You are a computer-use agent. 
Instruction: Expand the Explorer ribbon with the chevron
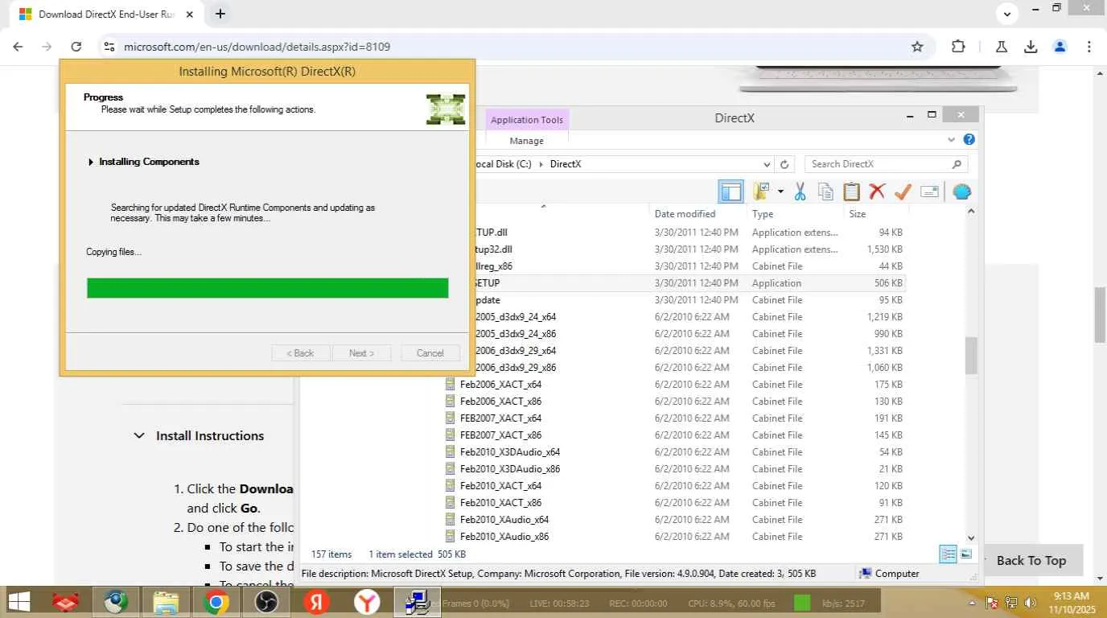pyautogui.click(x=953, y=140)
